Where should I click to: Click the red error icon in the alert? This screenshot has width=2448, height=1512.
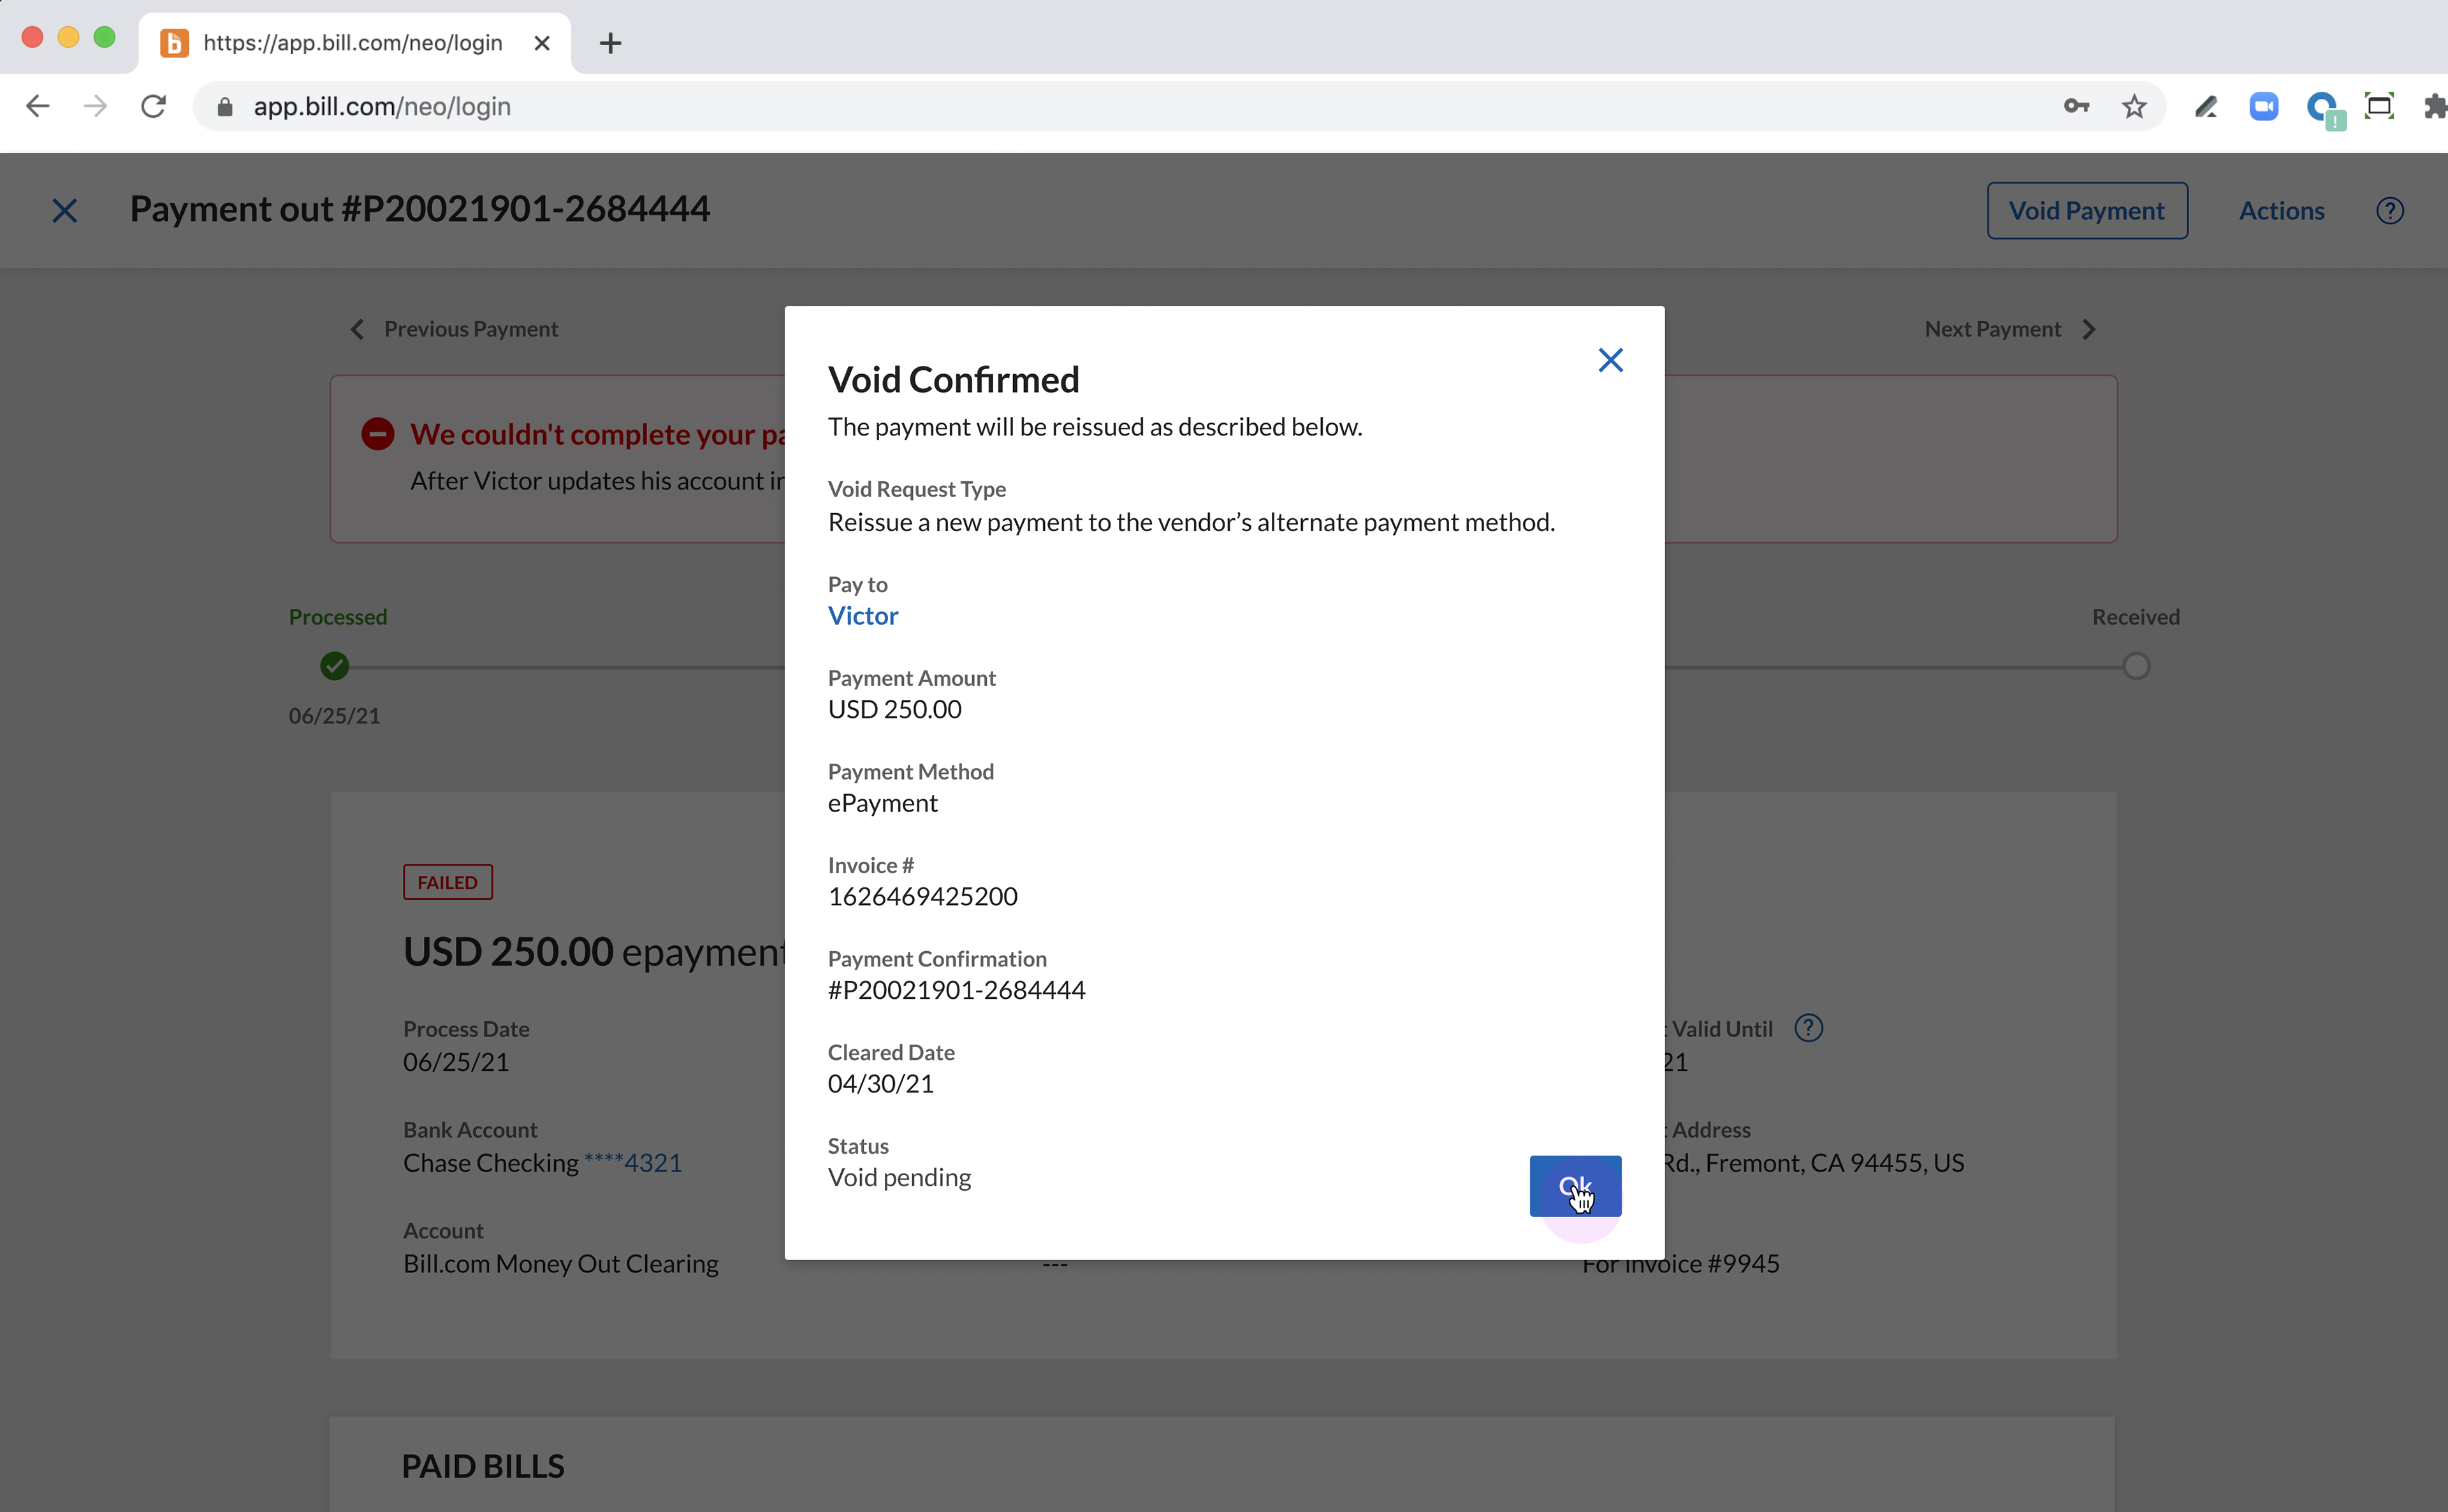pyautogui.click(x=378, y=434)
